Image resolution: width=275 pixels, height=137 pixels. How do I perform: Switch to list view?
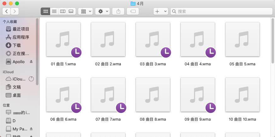pyautogui.click(x=54, y=11)
